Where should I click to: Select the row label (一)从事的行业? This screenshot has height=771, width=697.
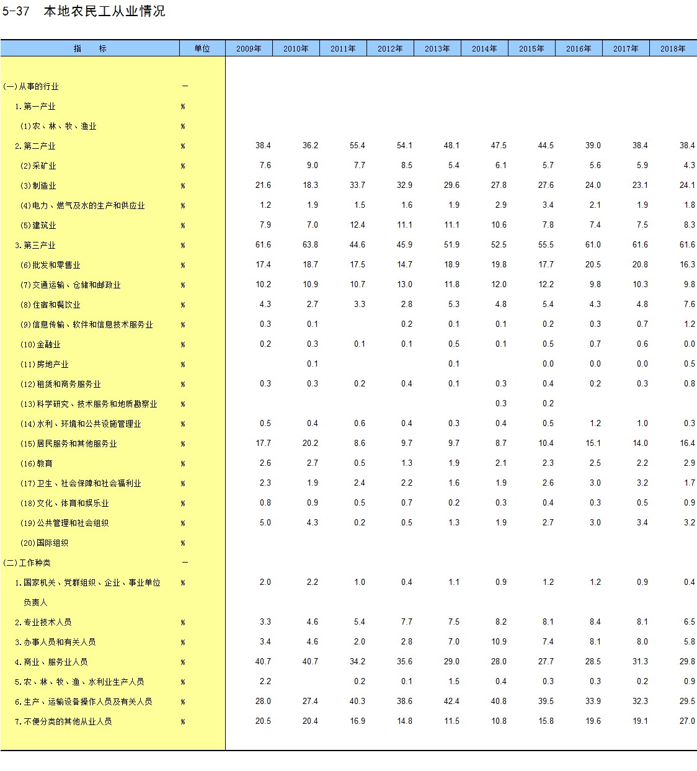click(31, 86)
